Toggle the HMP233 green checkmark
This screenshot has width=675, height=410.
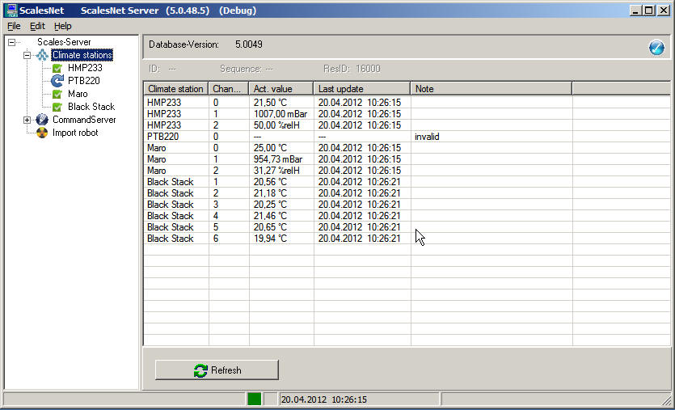57,68
